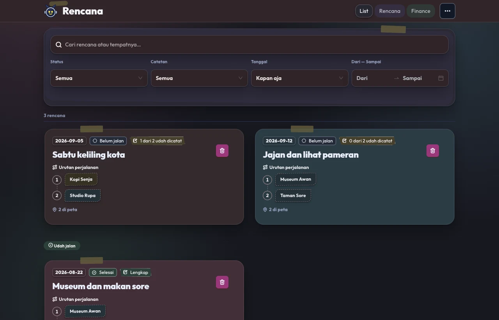The height and width of the screenshot is (320, 499).
Task: Click the 2026-08-22 date badge
Action: [x=69, y=272]
